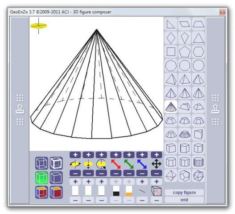Increase rotation with plus above yellow spin icon
This screenshot has width=235, height=214.
(75, 155)
